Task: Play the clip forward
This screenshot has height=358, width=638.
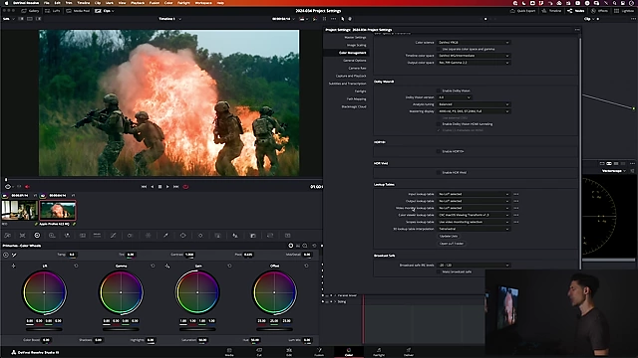Action: [167, 187]
